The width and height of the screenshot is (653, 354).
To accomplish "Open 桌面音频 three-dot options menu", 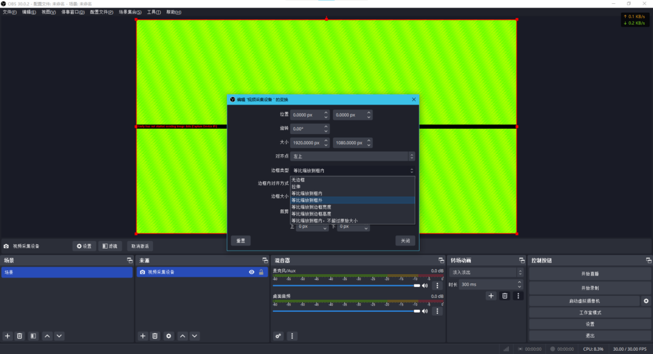I will [x=437, y=311].
